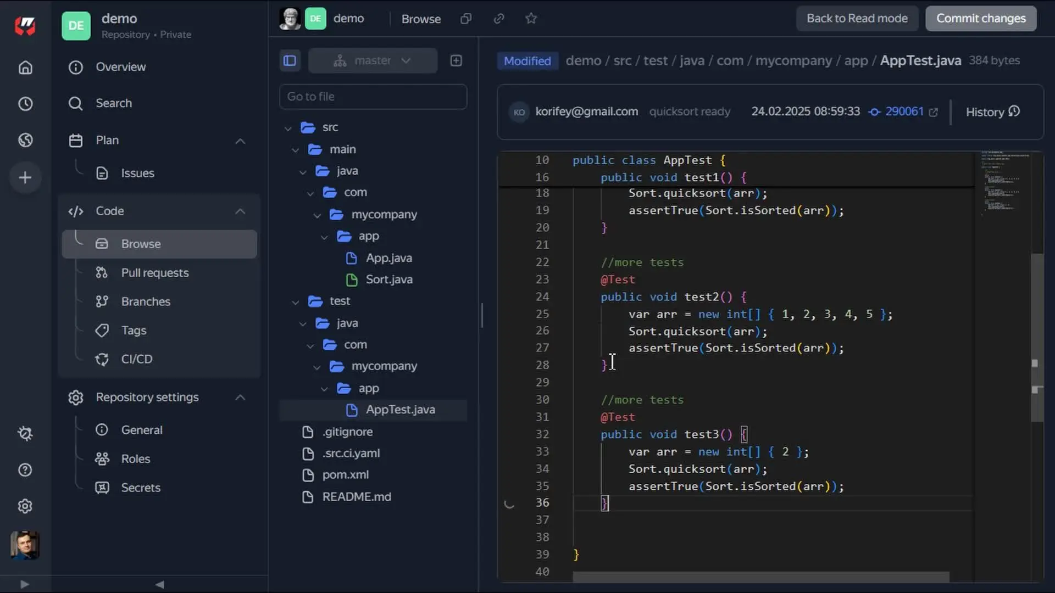Image resolution: width=1055 pixels, height=593 pixels.
Task: Click Commit changes button
Action: click(981, 19)
